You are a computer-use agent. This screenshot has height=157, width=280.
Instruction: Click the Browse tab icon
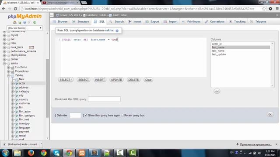tap(54, 21)
